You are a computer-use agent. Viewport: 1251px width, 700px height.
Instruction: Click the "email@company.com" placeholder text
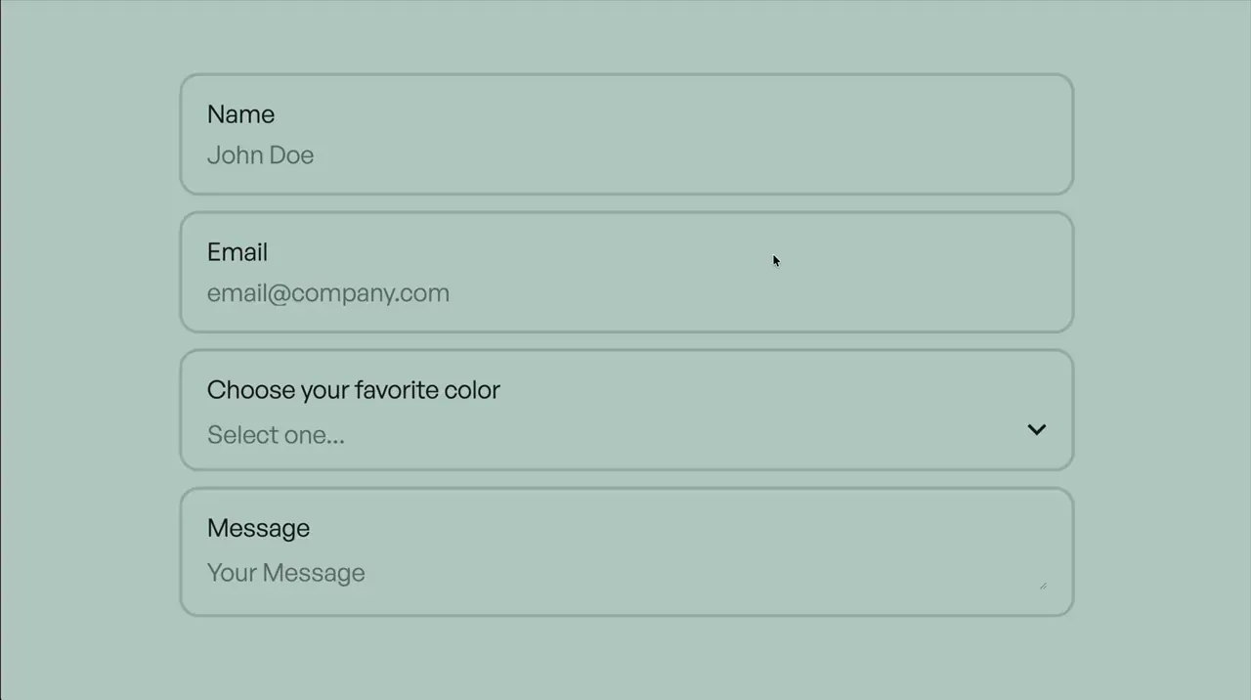point(328,293)
